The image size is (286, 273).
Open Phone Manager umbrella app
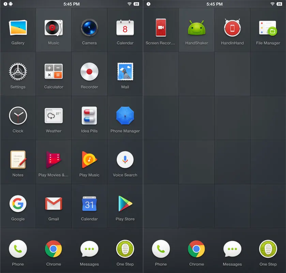(125, 116)
